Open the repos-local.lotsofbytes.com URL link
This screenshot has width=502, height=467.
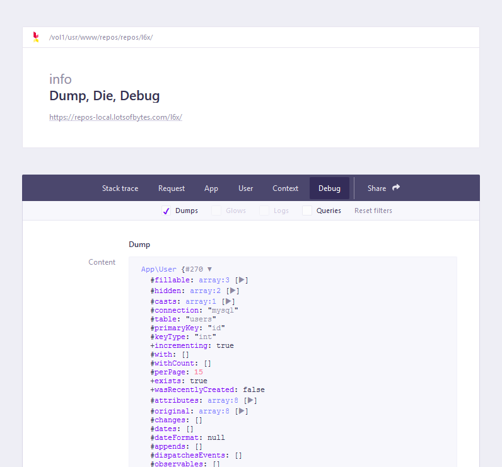(115, 117)
